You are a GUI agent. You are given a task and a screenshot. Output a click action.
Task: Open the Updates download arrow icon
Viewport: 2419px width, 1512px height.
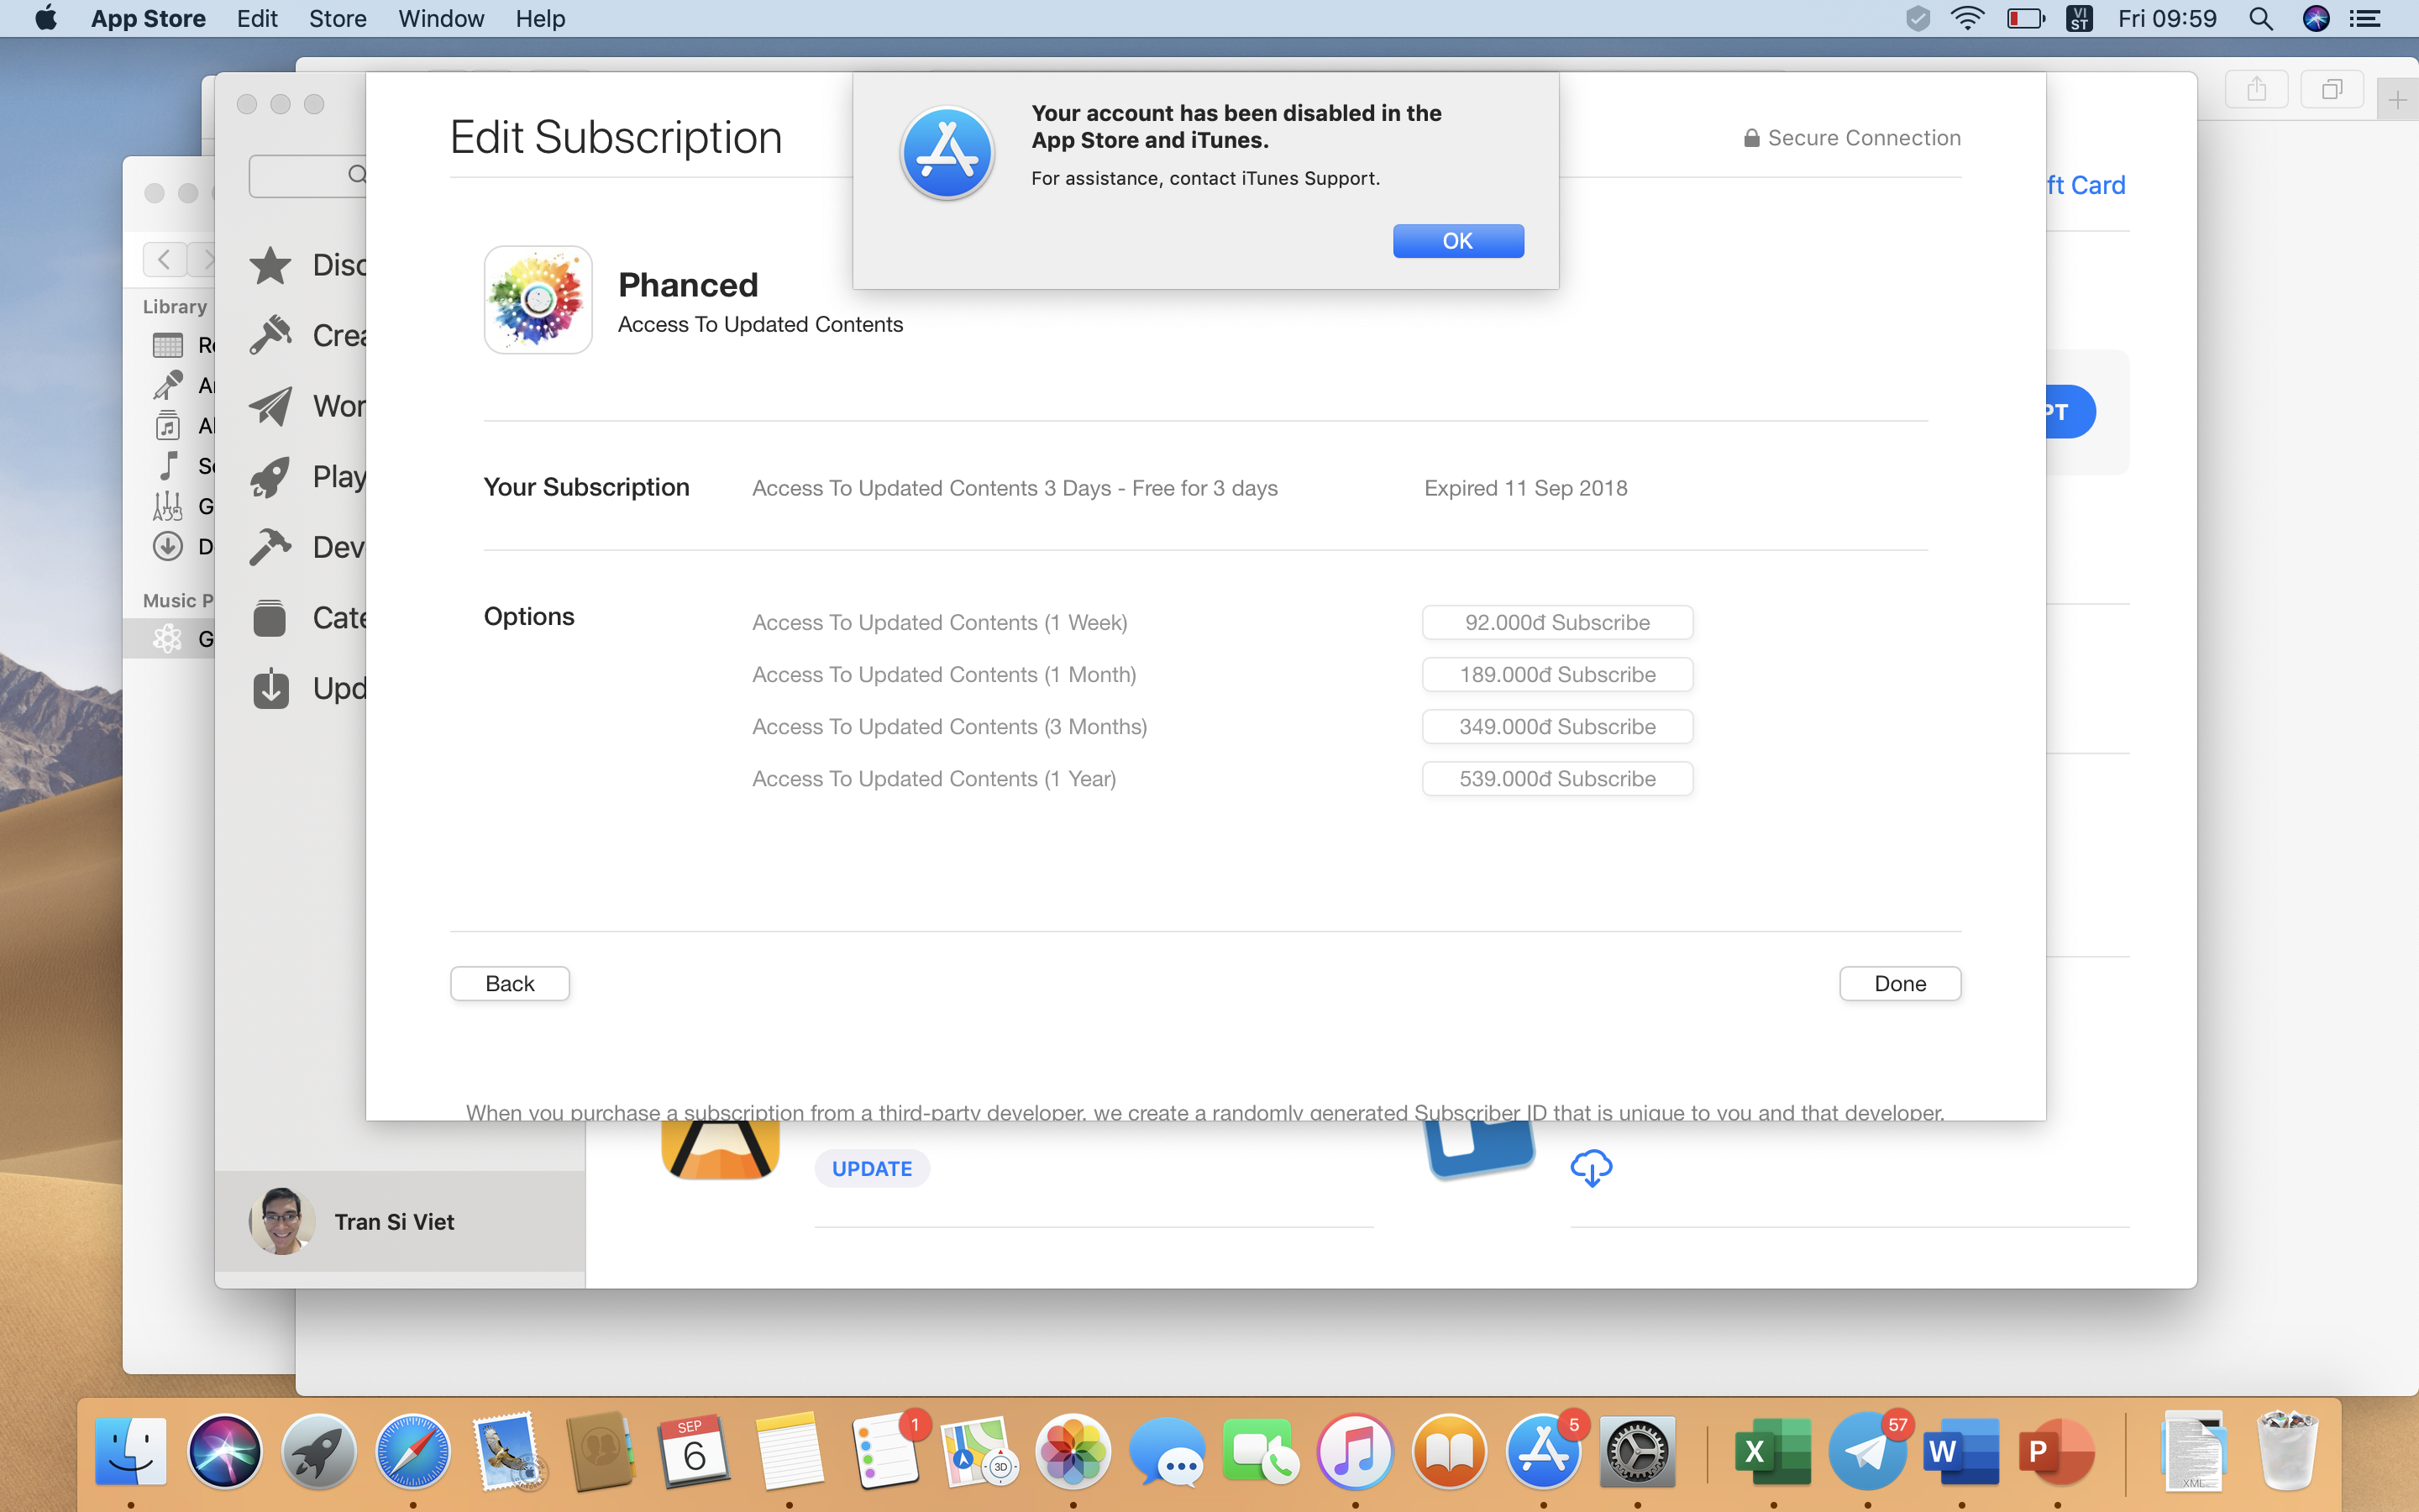pos(270,688)
